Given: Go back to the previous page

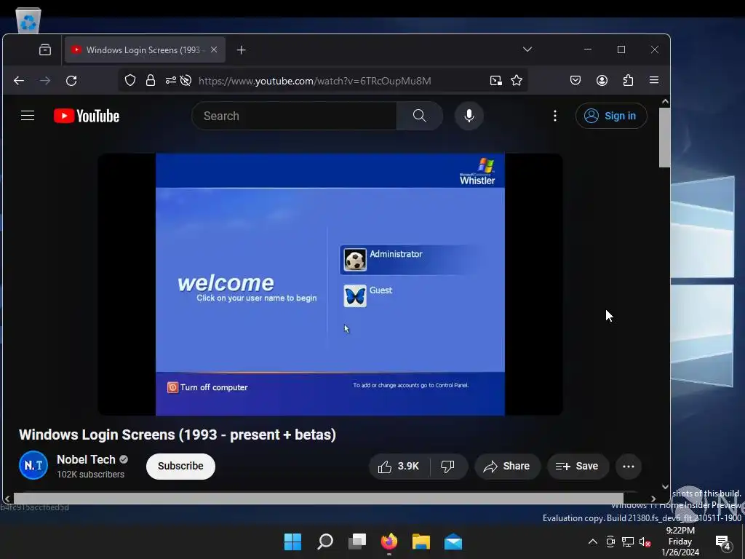Looking at the screenshot, I should click(19, 81).
